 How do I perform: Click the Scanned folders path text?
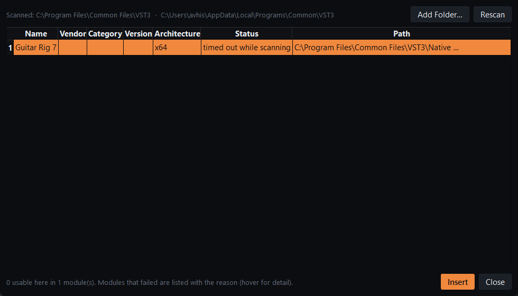(x=170, y=15)
